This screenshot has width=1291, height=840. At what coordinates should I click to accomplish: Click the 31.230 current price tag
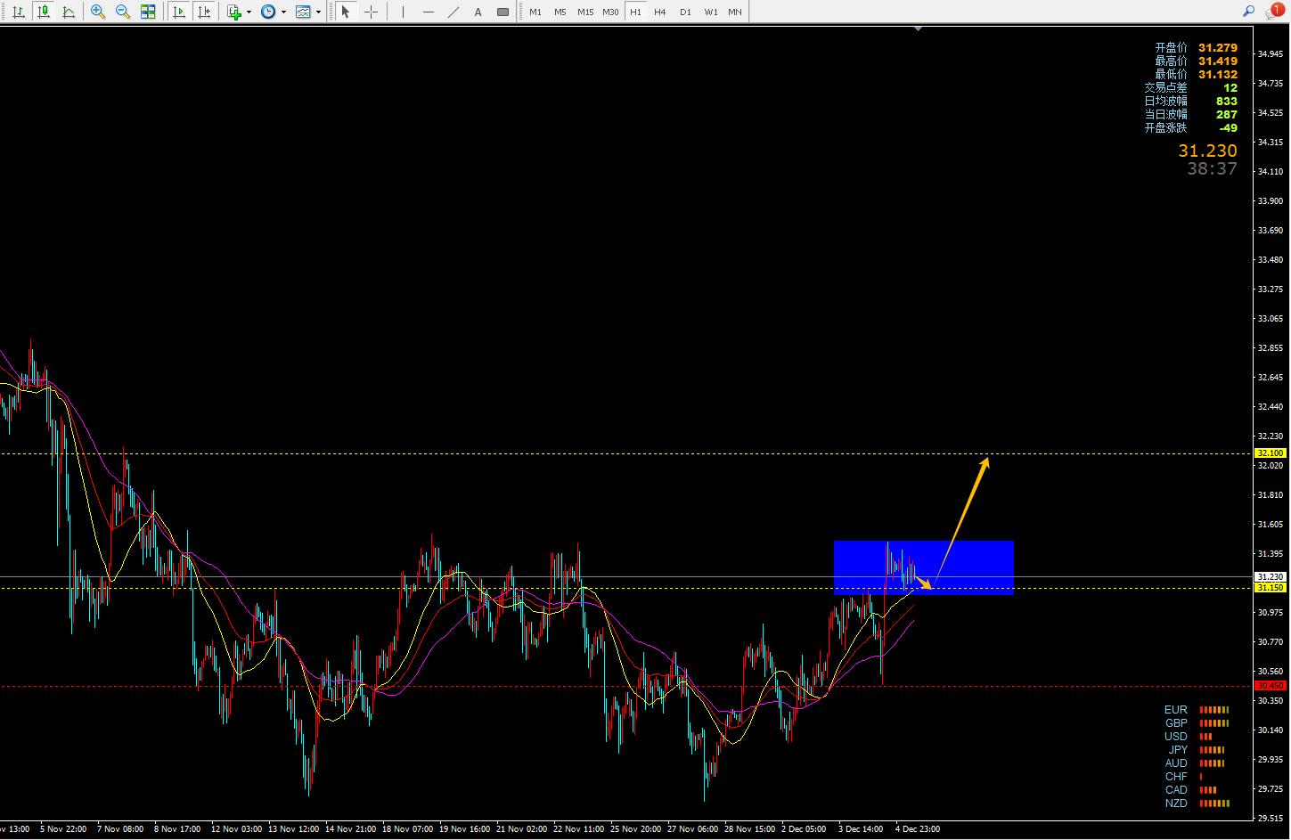pyautogui.click(x=1270, y=577)
